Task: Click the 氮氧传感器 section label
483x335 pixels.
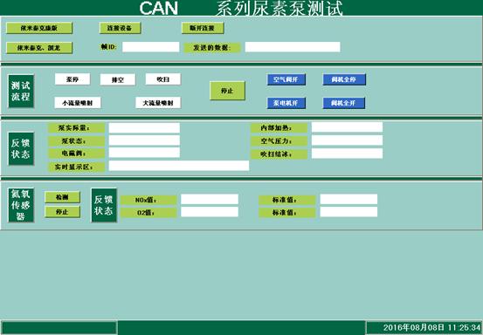Action: click(x=21, y=205)
